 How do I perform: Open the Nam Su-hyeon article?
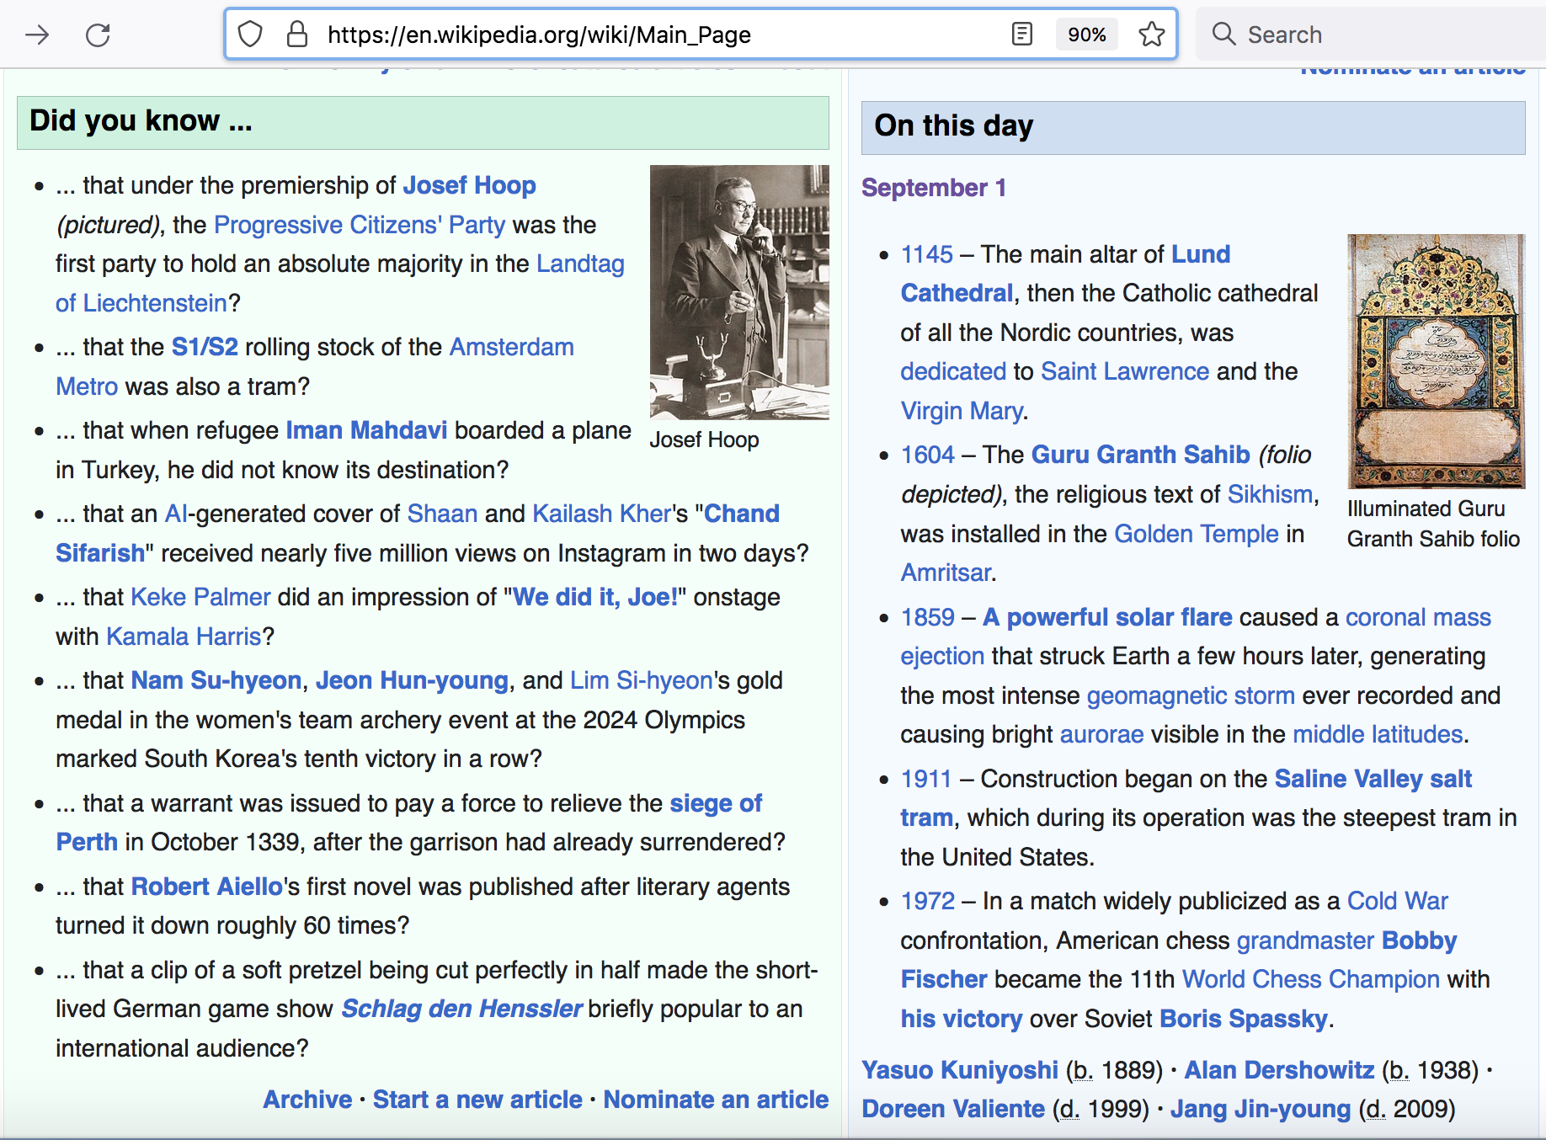tap(216, 680)
